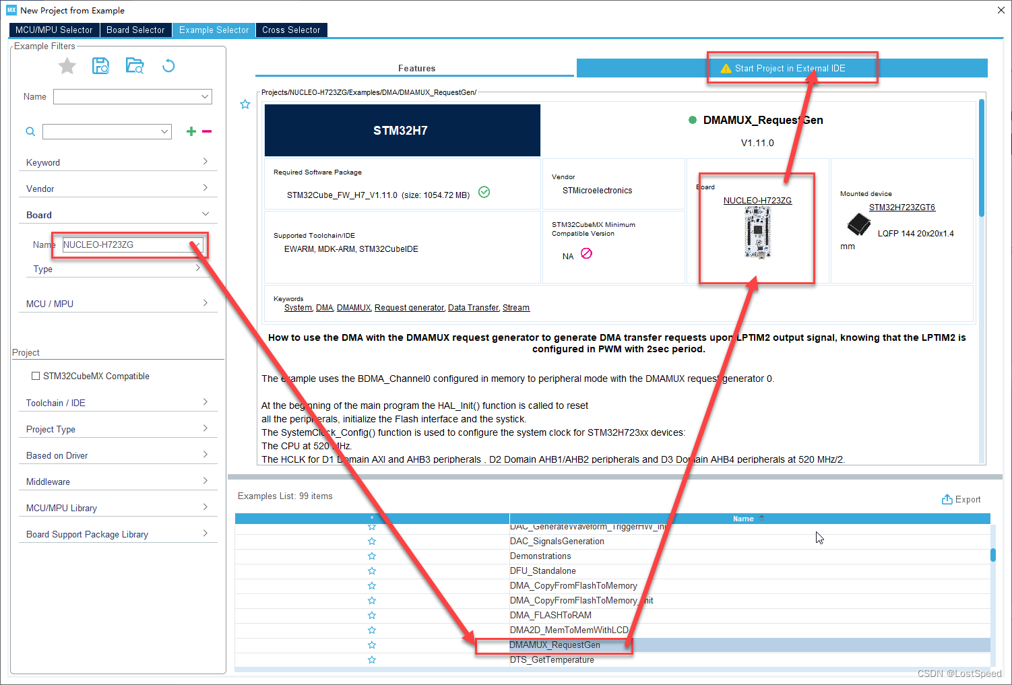The height and width of the screenshot is (685, 1012).
Task: Click the STM32H723ZGT6 chip package icon
Action: tap(858, 224)
